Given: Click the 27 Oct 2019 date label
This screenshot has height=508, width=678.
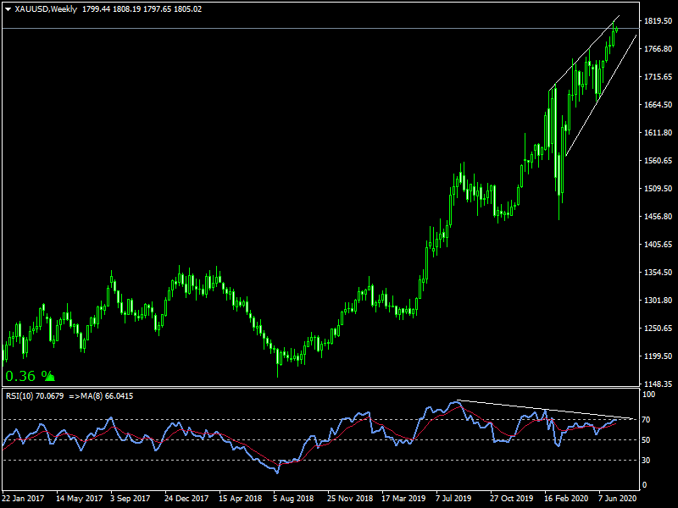Looking at the screenshot, I should click(x=512, y=499).
